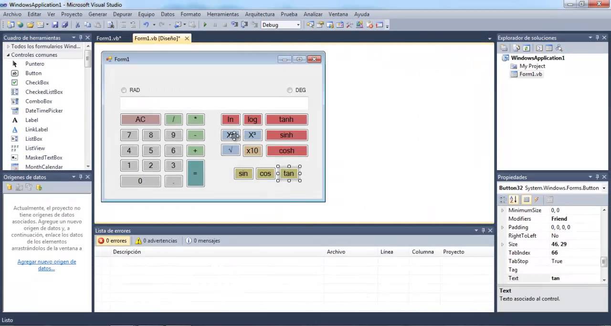Switch to the Form1.vb* code tab

[109, 38]
